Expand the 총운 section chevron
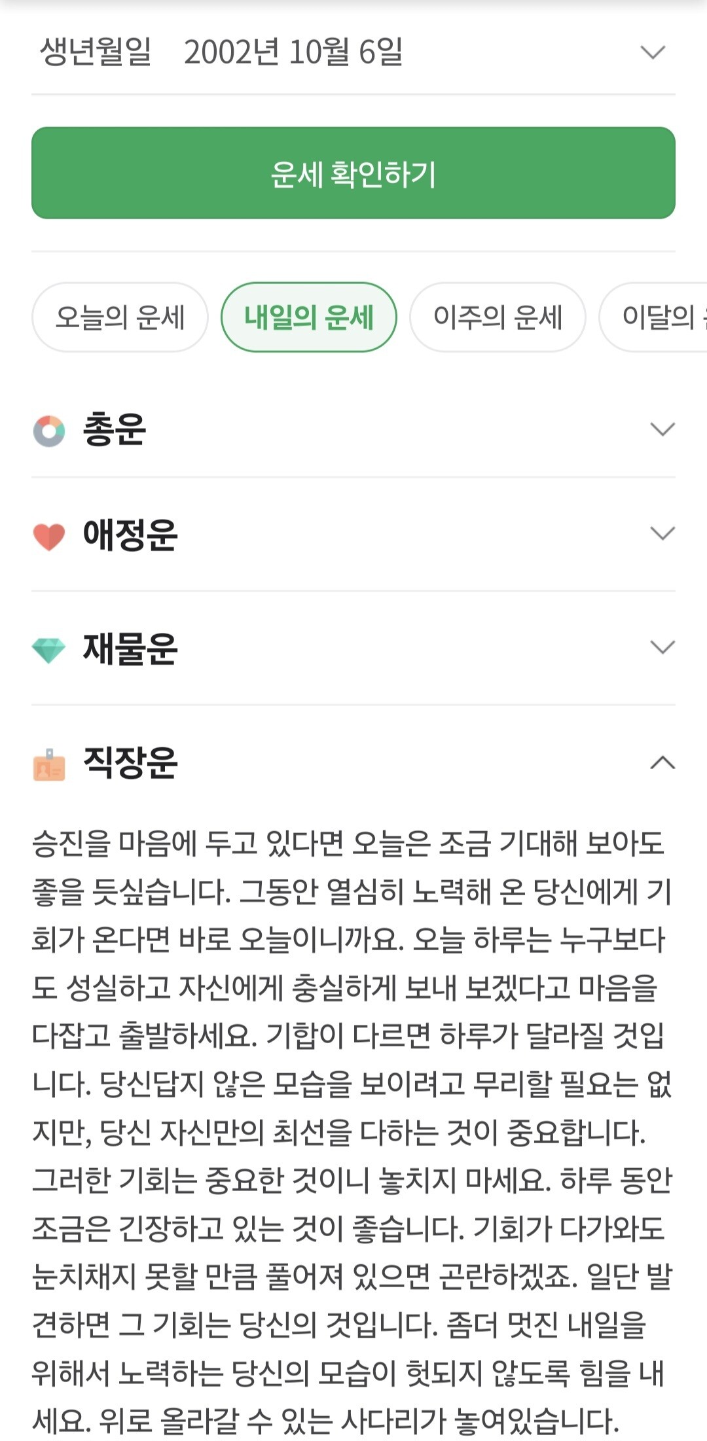Viewport: 707px width, 1441px height. (662, 429)
